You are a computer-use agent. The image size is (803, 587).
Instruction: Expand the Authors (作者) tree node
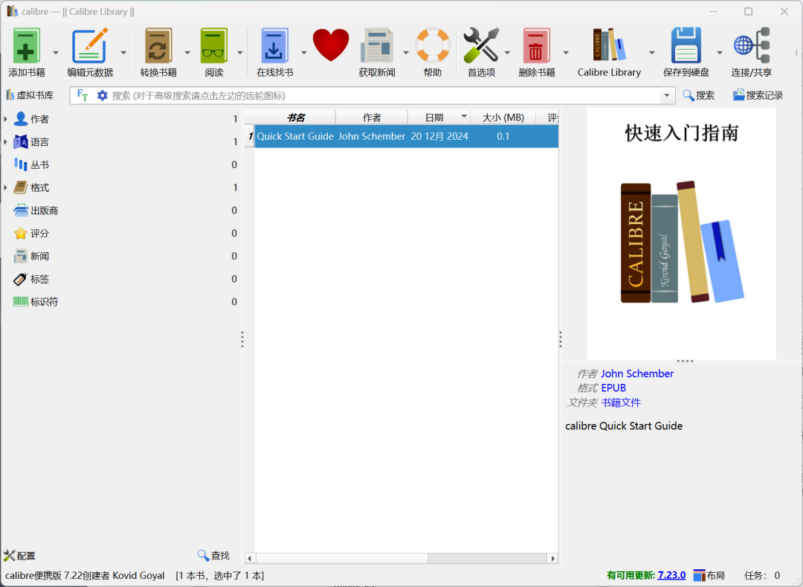[5, 119]
